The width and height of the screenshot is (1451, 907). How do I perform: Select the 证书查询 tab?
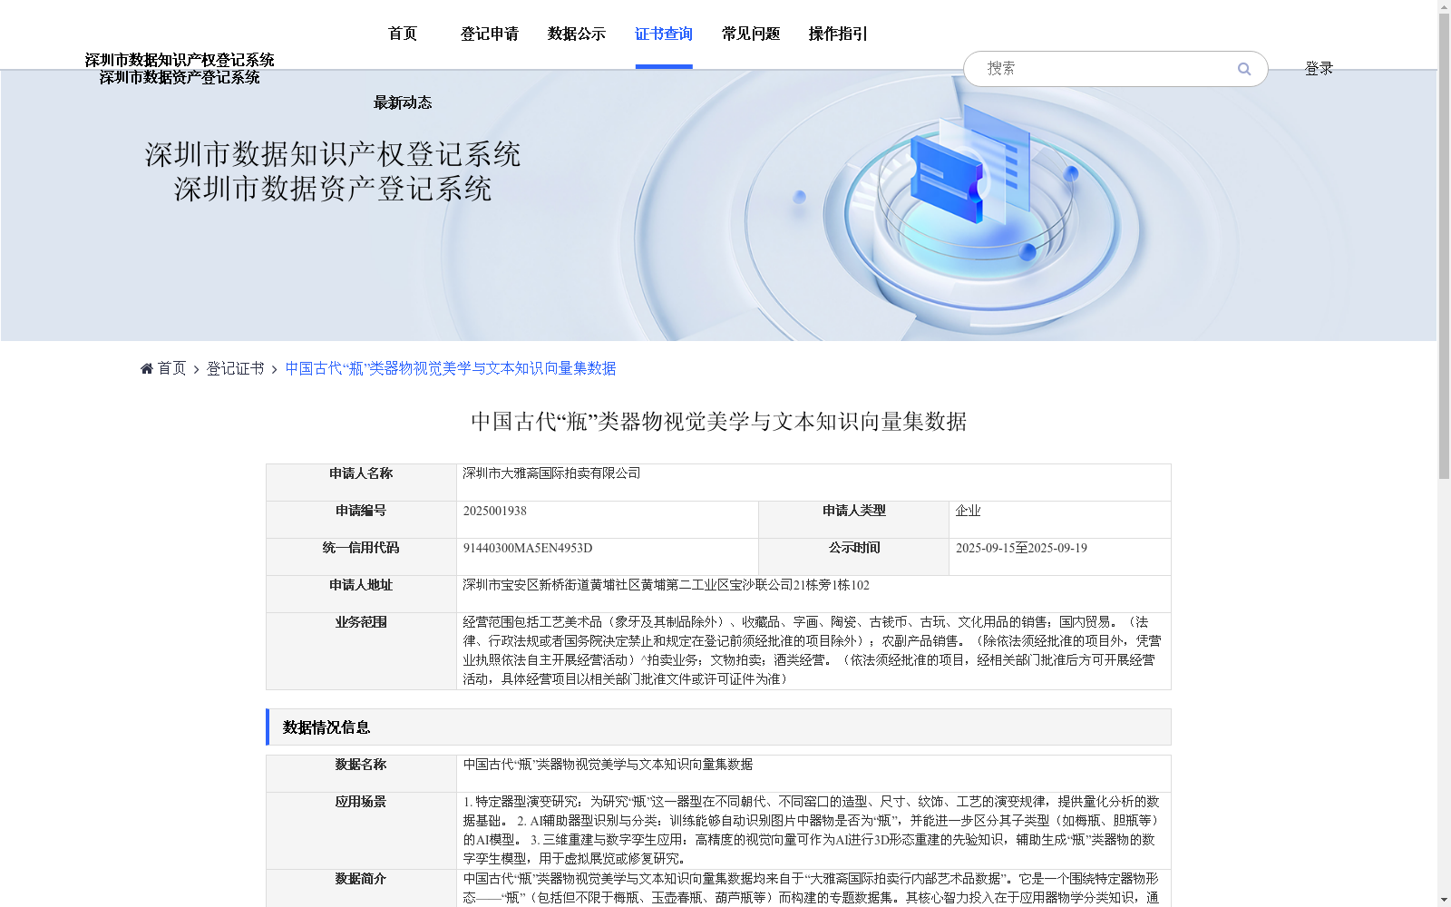[x=663, y=34]
